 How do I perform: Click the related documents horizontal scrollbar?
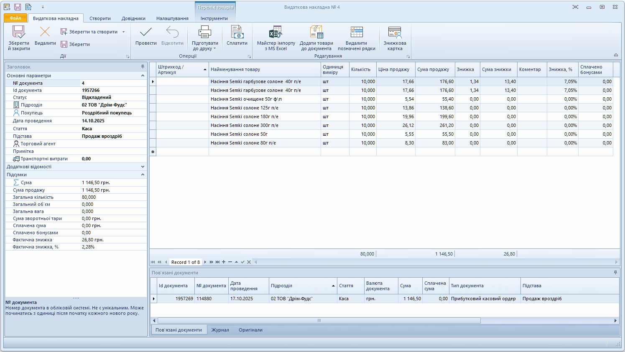coord(319,321)
